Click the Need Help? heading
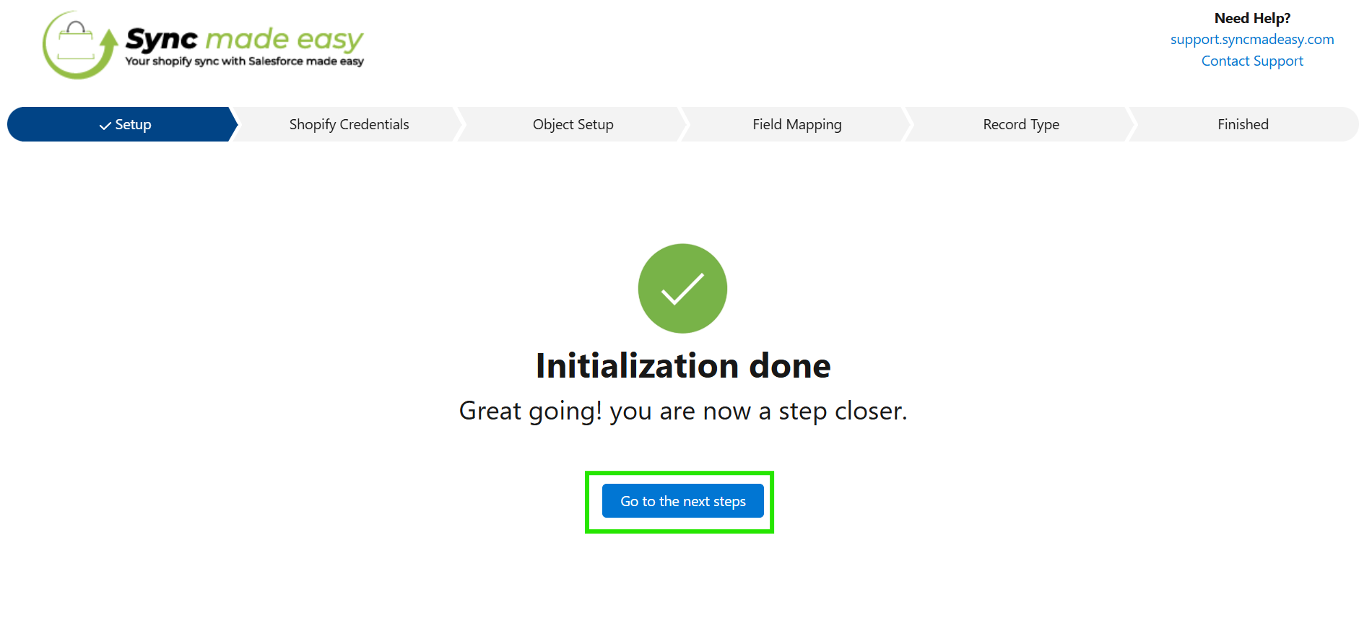The height and width of the screenshot is (626, 1372). coord(1252,18)
